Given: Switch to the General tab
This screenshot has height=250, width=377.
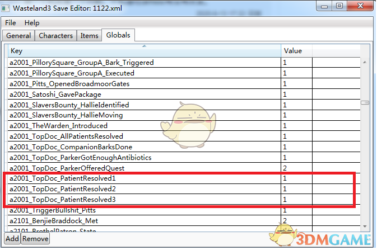Looking at the screenshot, I should point(18,36).
